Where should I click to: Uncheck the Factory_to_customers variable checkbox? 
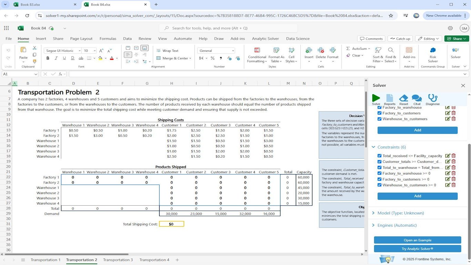(x=380, y=113)
